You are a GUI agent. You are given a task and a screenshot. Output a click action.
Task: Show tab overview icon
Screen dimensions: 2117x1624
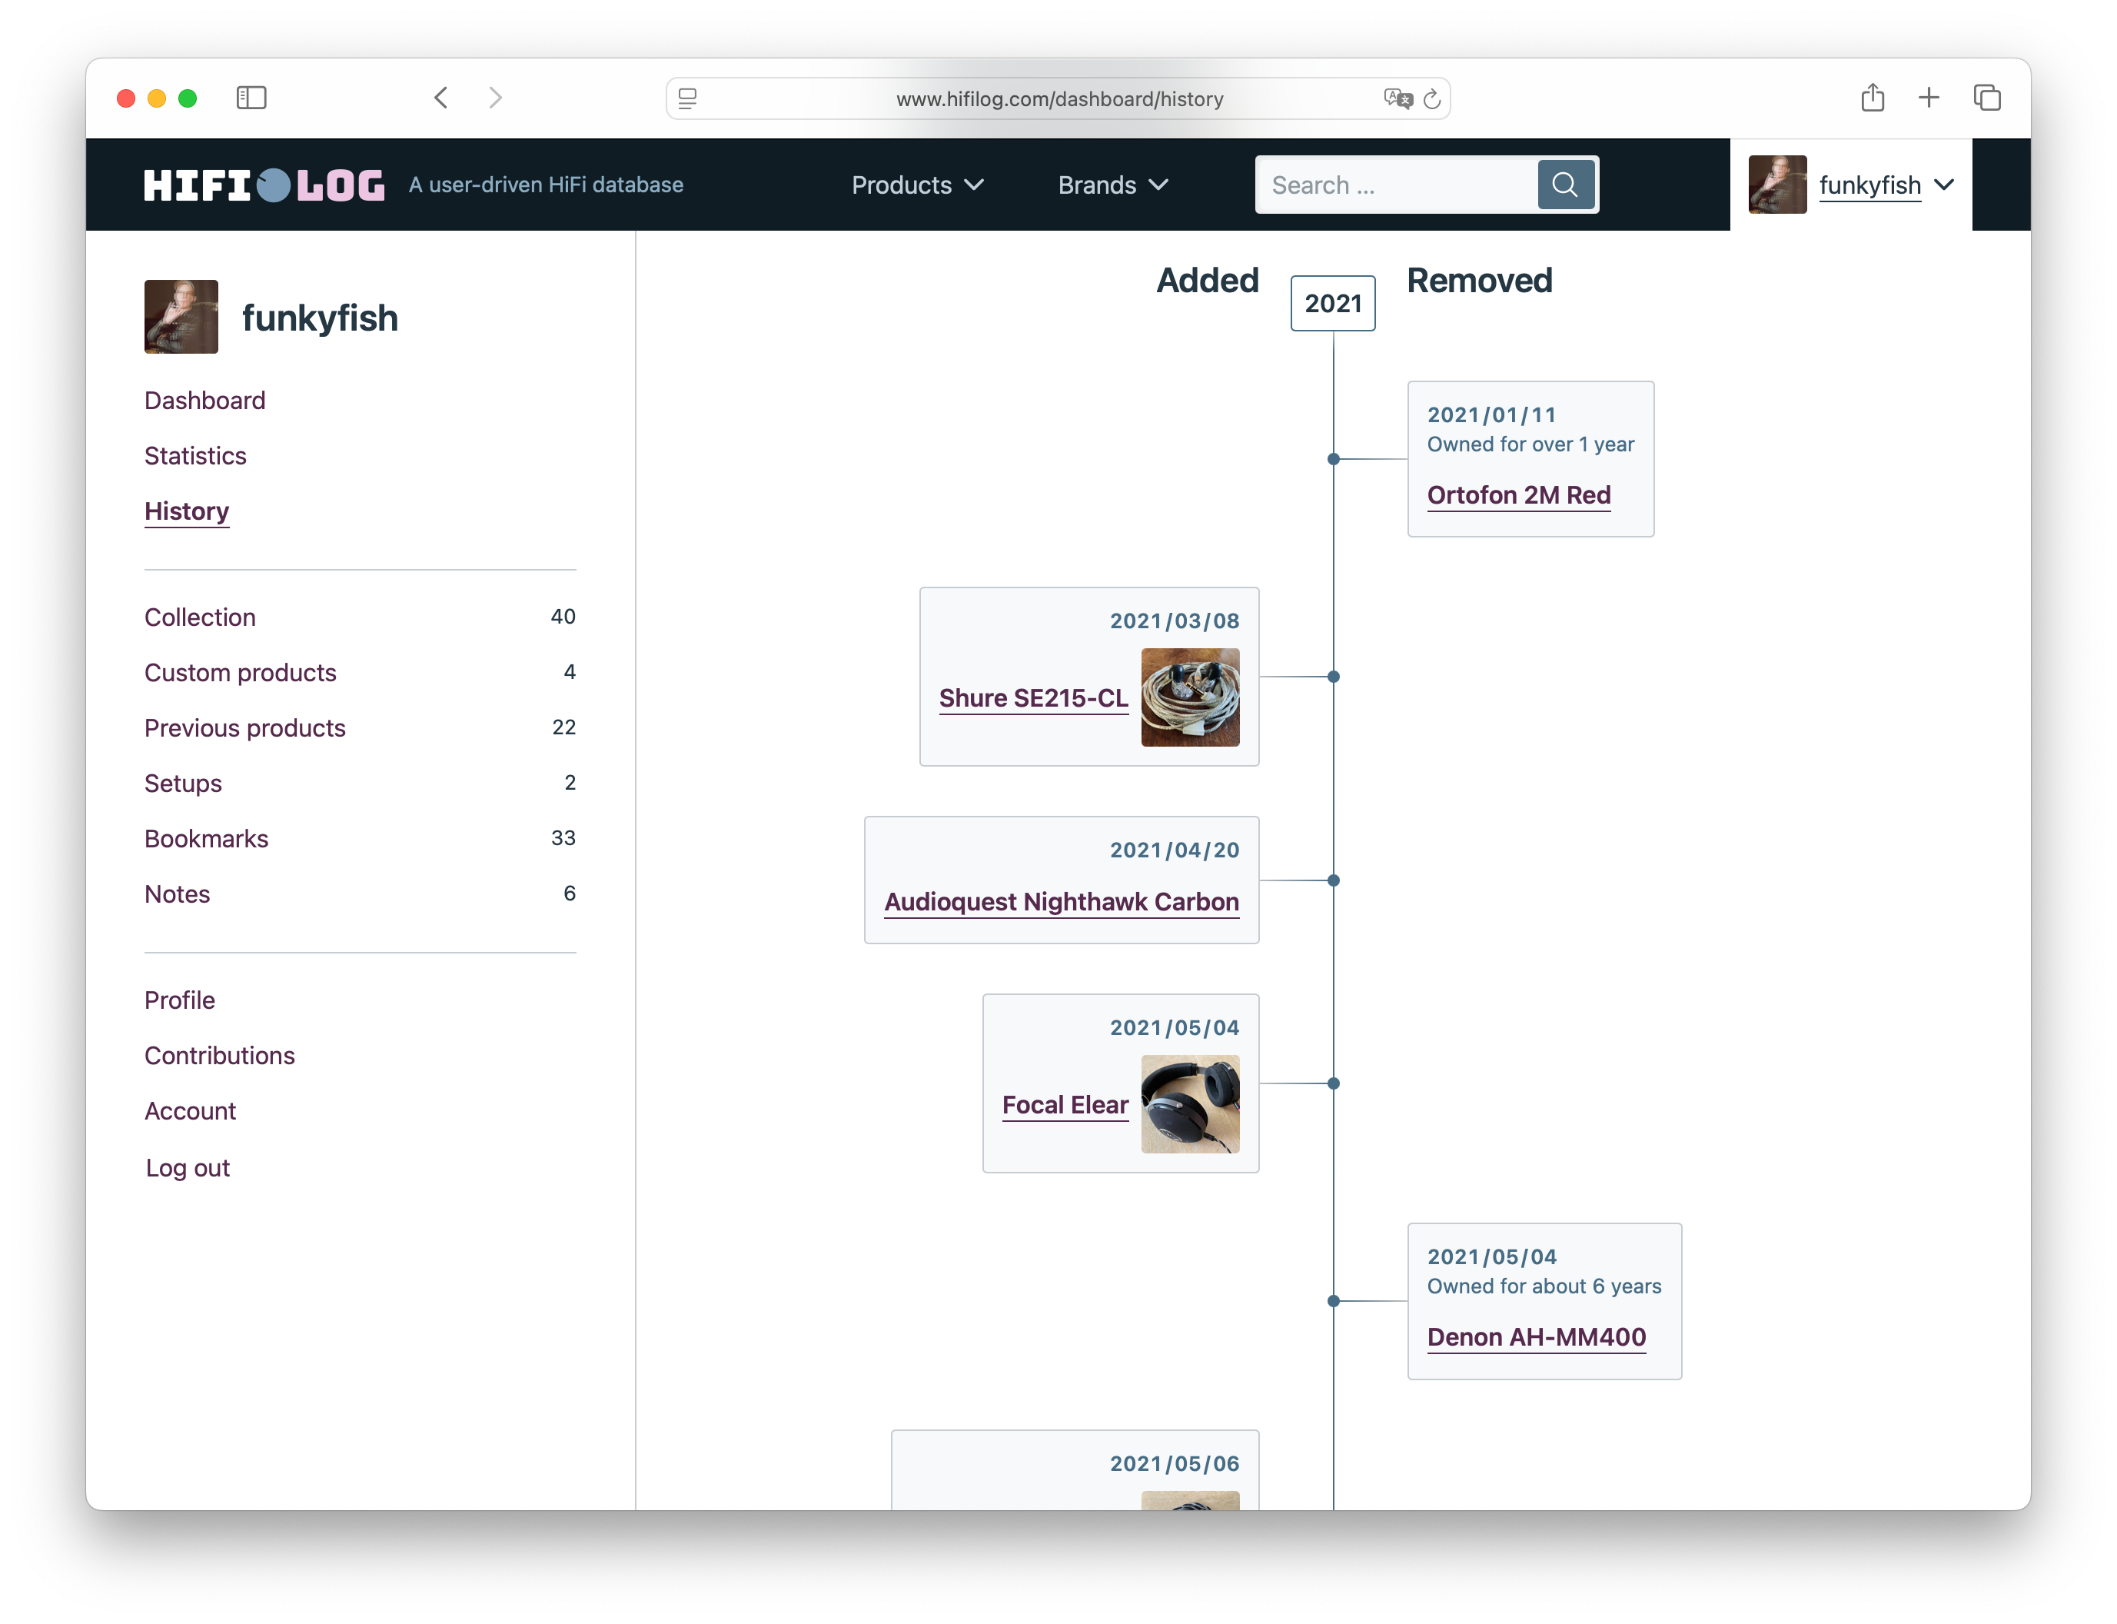coord(1986,98)
